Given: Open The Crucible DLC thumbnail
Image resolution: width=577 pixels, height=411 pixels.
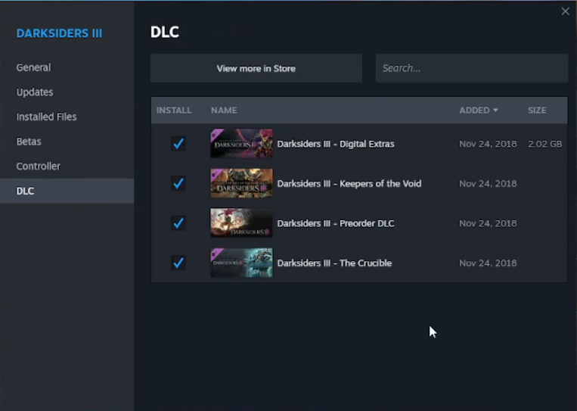Looking at the screenshot, I should 241,263.
